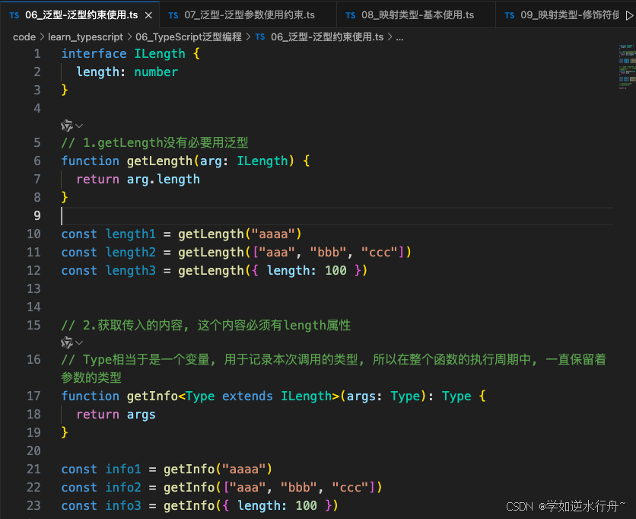Click the minimap code overview
The width and height of the screenshot is (636, 519).
click(x=627, y=67)
